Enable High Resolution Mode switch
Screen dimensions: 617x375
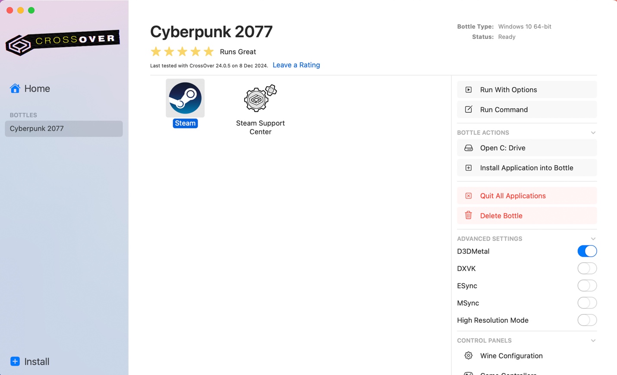click(587, 320)
